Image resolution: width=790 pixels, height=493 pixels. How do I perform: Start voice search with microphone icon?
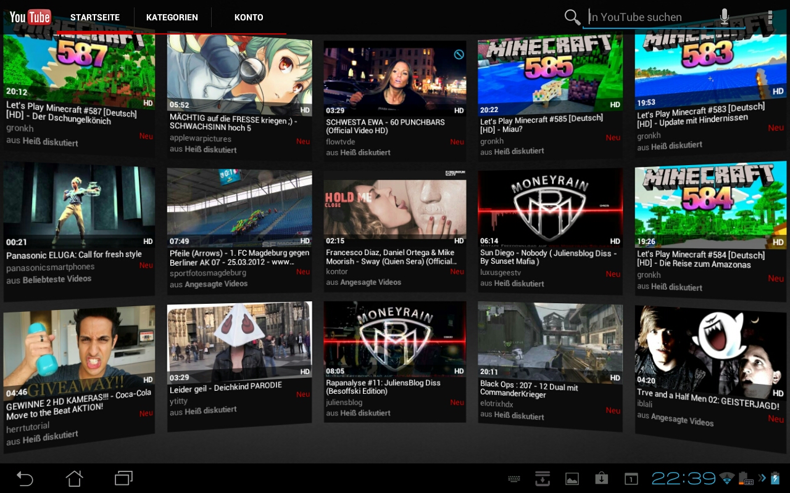coord(725,17)
